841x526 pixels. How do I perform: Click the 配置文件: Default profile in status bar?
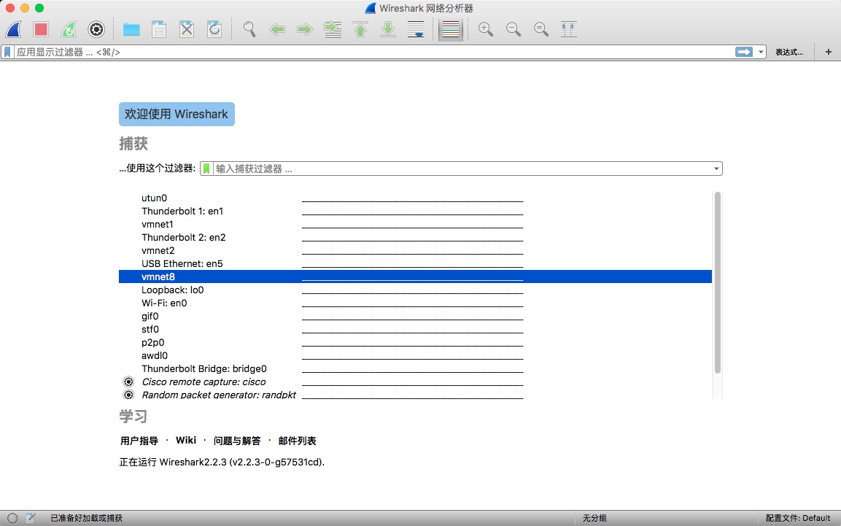pyautogui.click(x=798, y=518)
